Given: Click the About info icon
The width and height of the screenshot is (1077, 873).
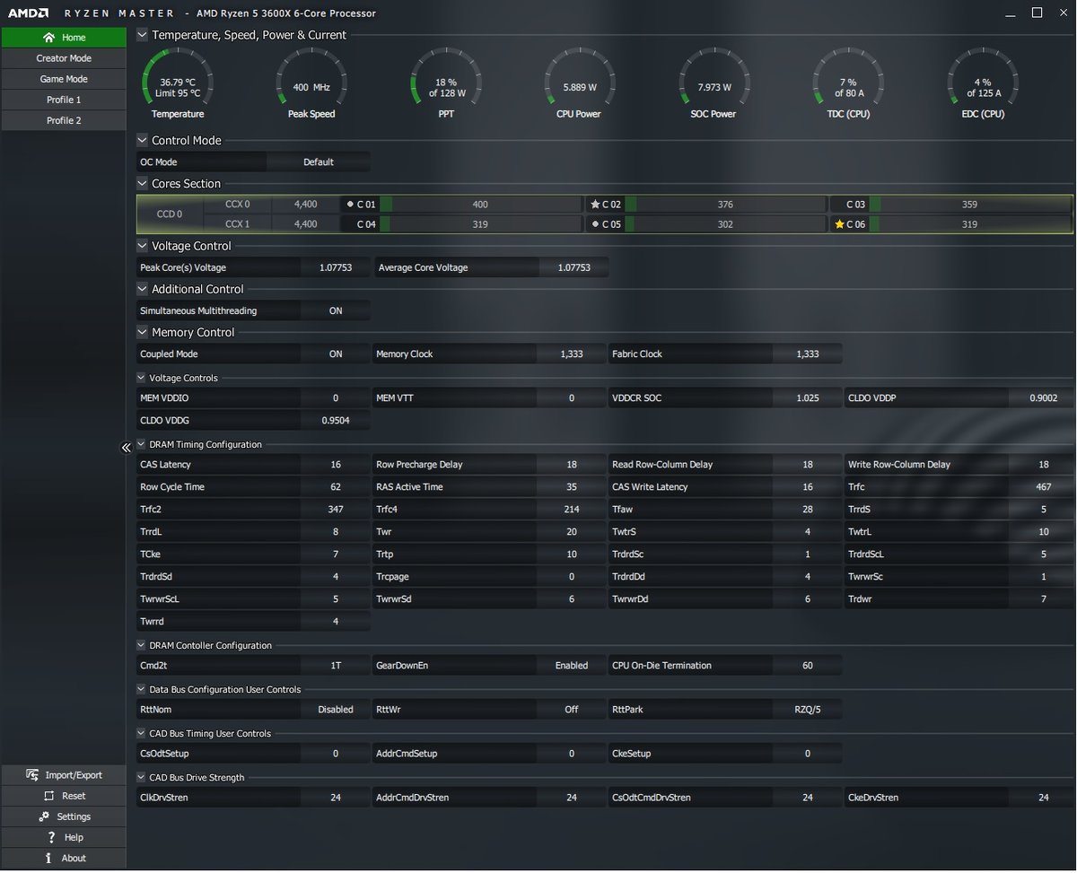Looking at the screenshot, I should (x=48, y=858).
